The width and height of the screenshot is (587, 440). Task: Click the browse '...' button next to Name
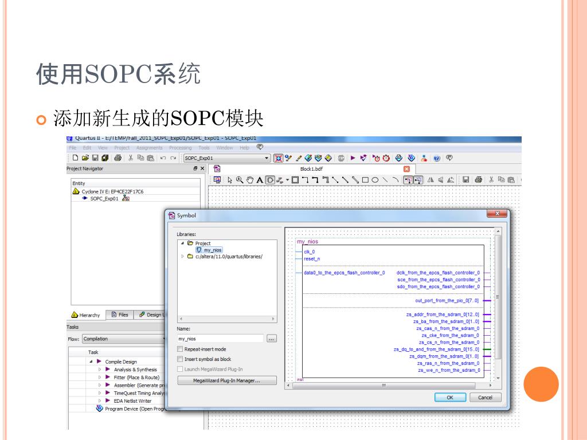[271, 339]
